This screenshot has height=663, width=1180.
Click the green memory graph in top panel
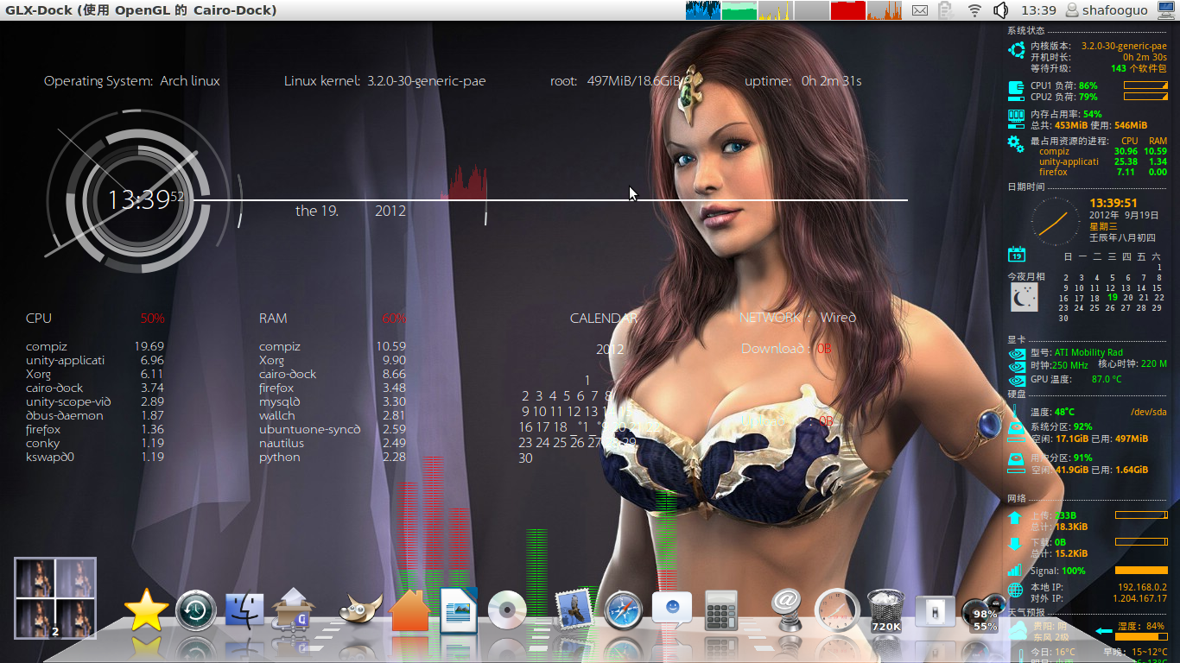point(739,10)
